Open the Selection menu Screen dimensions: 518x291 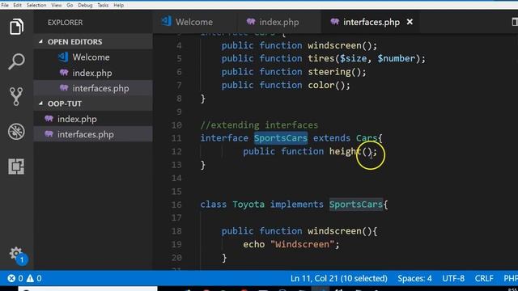(x=36, y=6)
